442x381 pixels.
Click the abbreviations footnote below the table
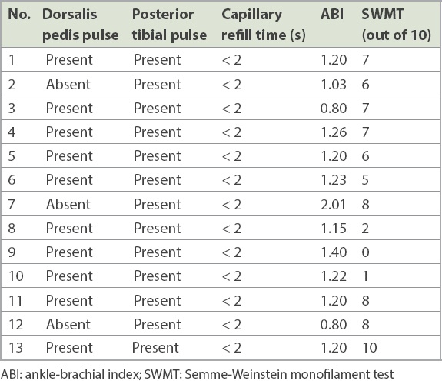click(x=198, y=375)
